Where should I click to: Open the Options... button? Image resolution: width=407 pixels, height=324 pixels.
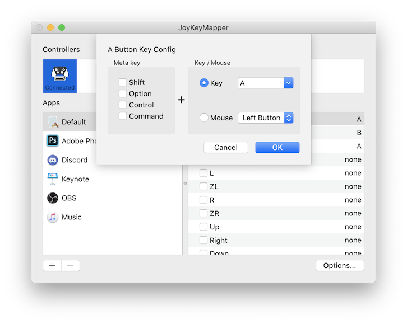click(340, 265)
